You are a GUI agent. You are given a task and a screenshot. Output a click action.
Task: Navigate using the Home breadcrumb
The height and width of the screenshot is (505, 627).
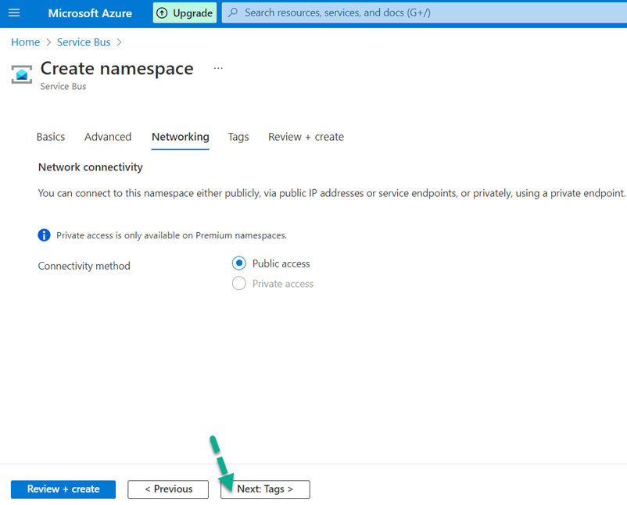[25, 42]
